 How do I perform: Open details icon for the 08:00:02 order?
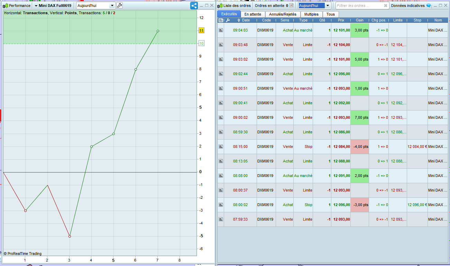pyautogui.click(x=221, y=205)
